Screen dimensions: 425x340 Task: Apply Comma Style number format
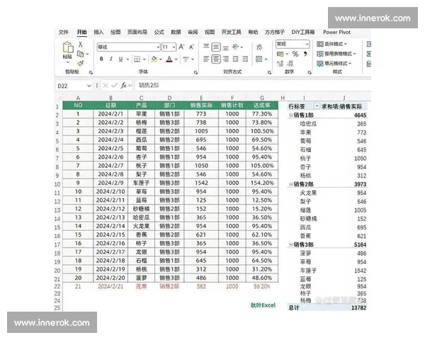coord(305,54)
